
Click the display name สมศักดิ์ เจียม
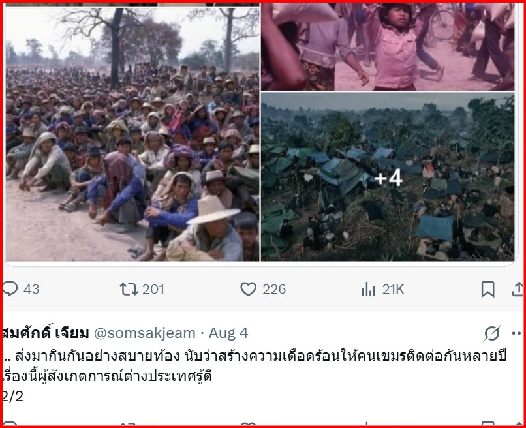click(46, 333)
